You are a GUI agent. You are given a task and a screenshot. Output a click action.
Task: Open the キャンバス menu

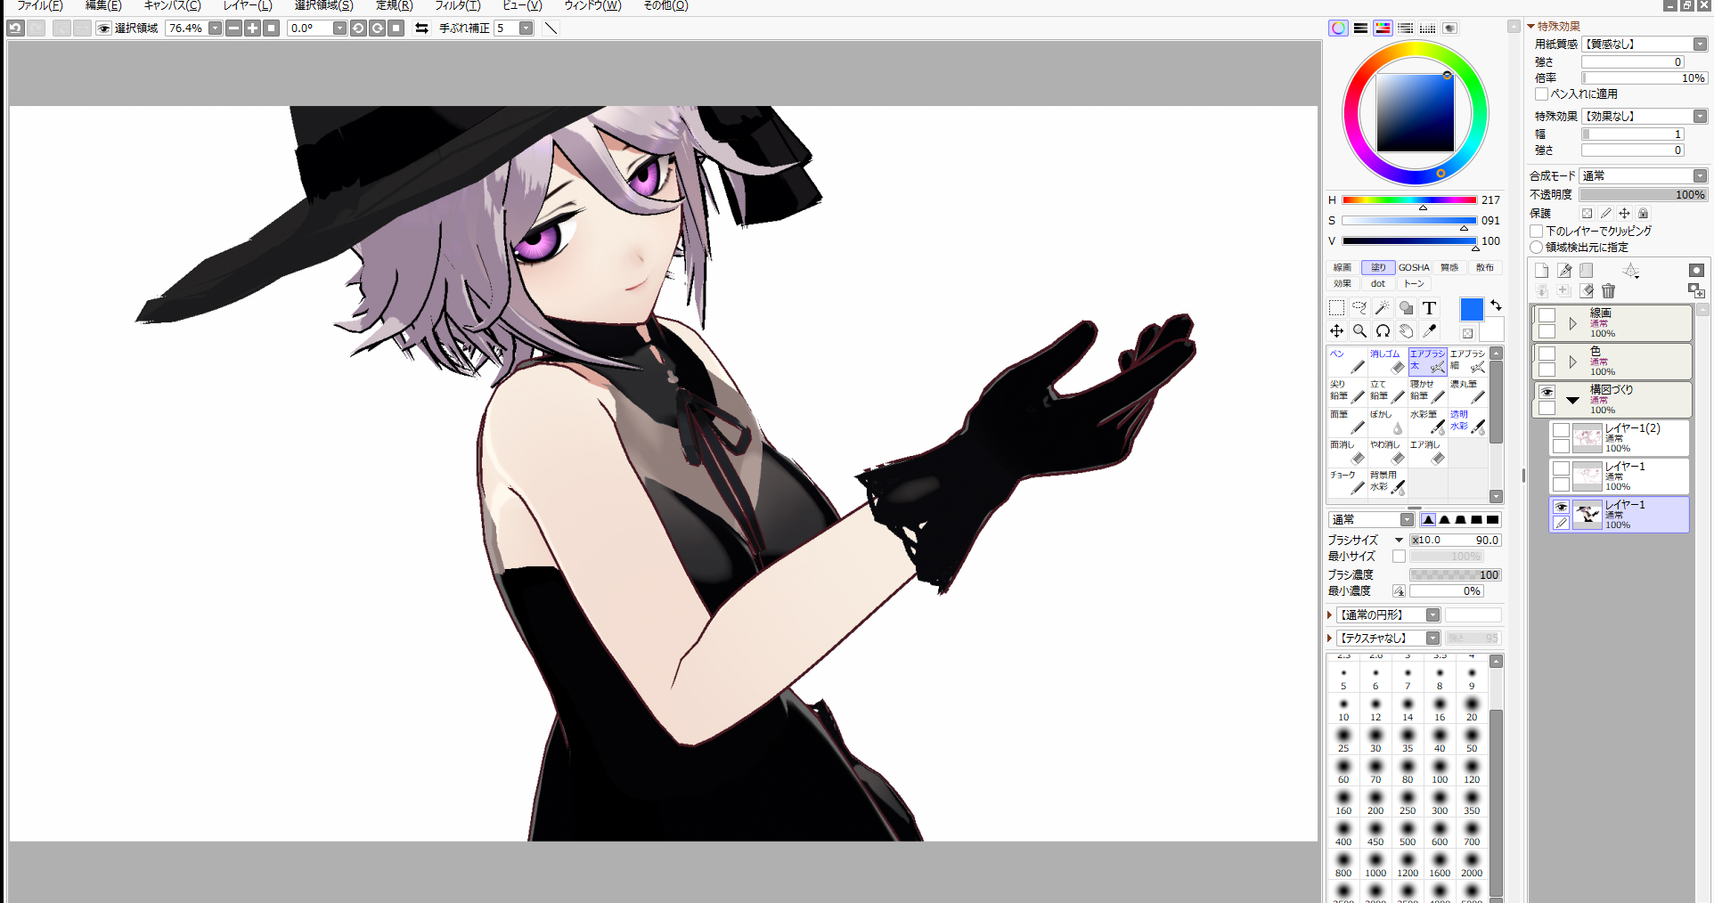pyautogui.click(x=172, y=5)
